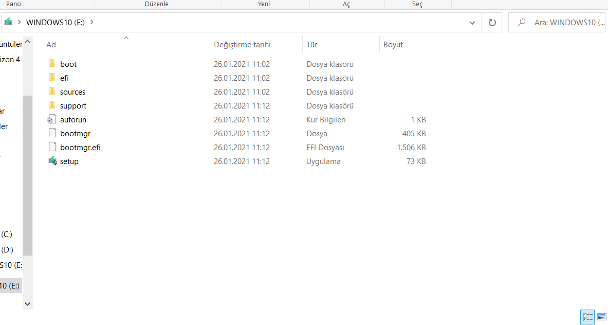Expand the chevron after WINDOWS10 (E:) in path
Screen dimensions: 608x325
[92, 22]
